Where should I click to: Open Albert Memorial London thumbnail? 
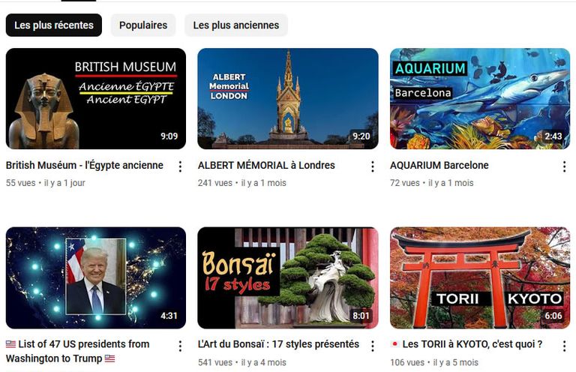[288, 98]
